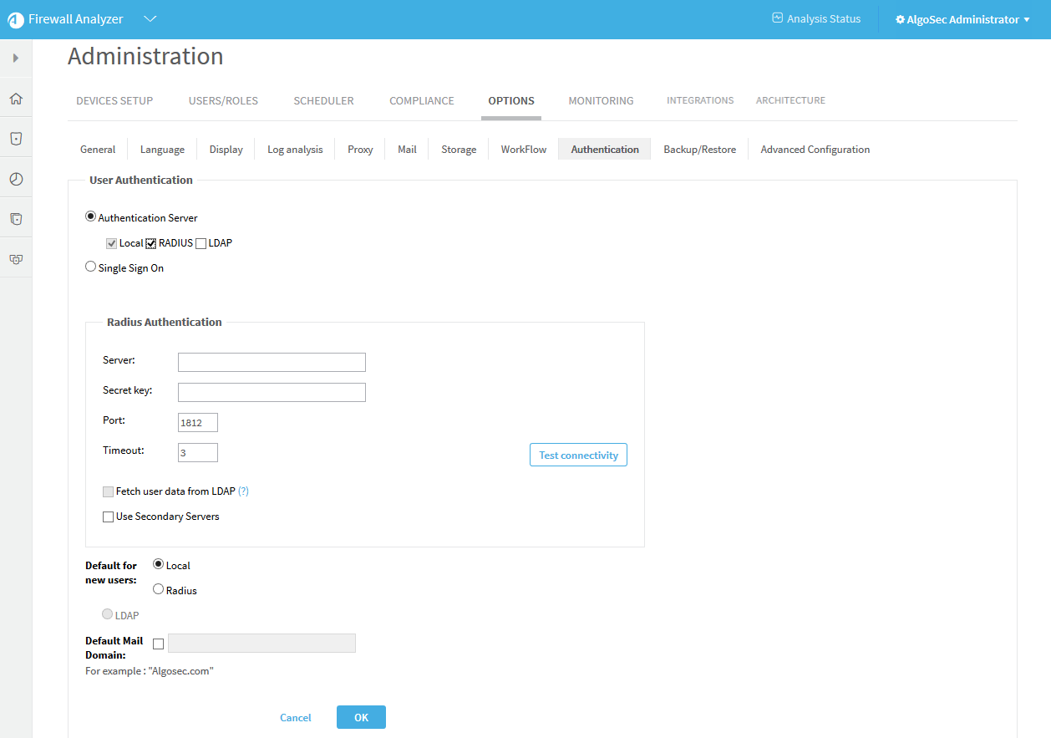Enable the LDAP authentication checkbox
This screenshot has height=738, width=1051.
pos(201,243)
